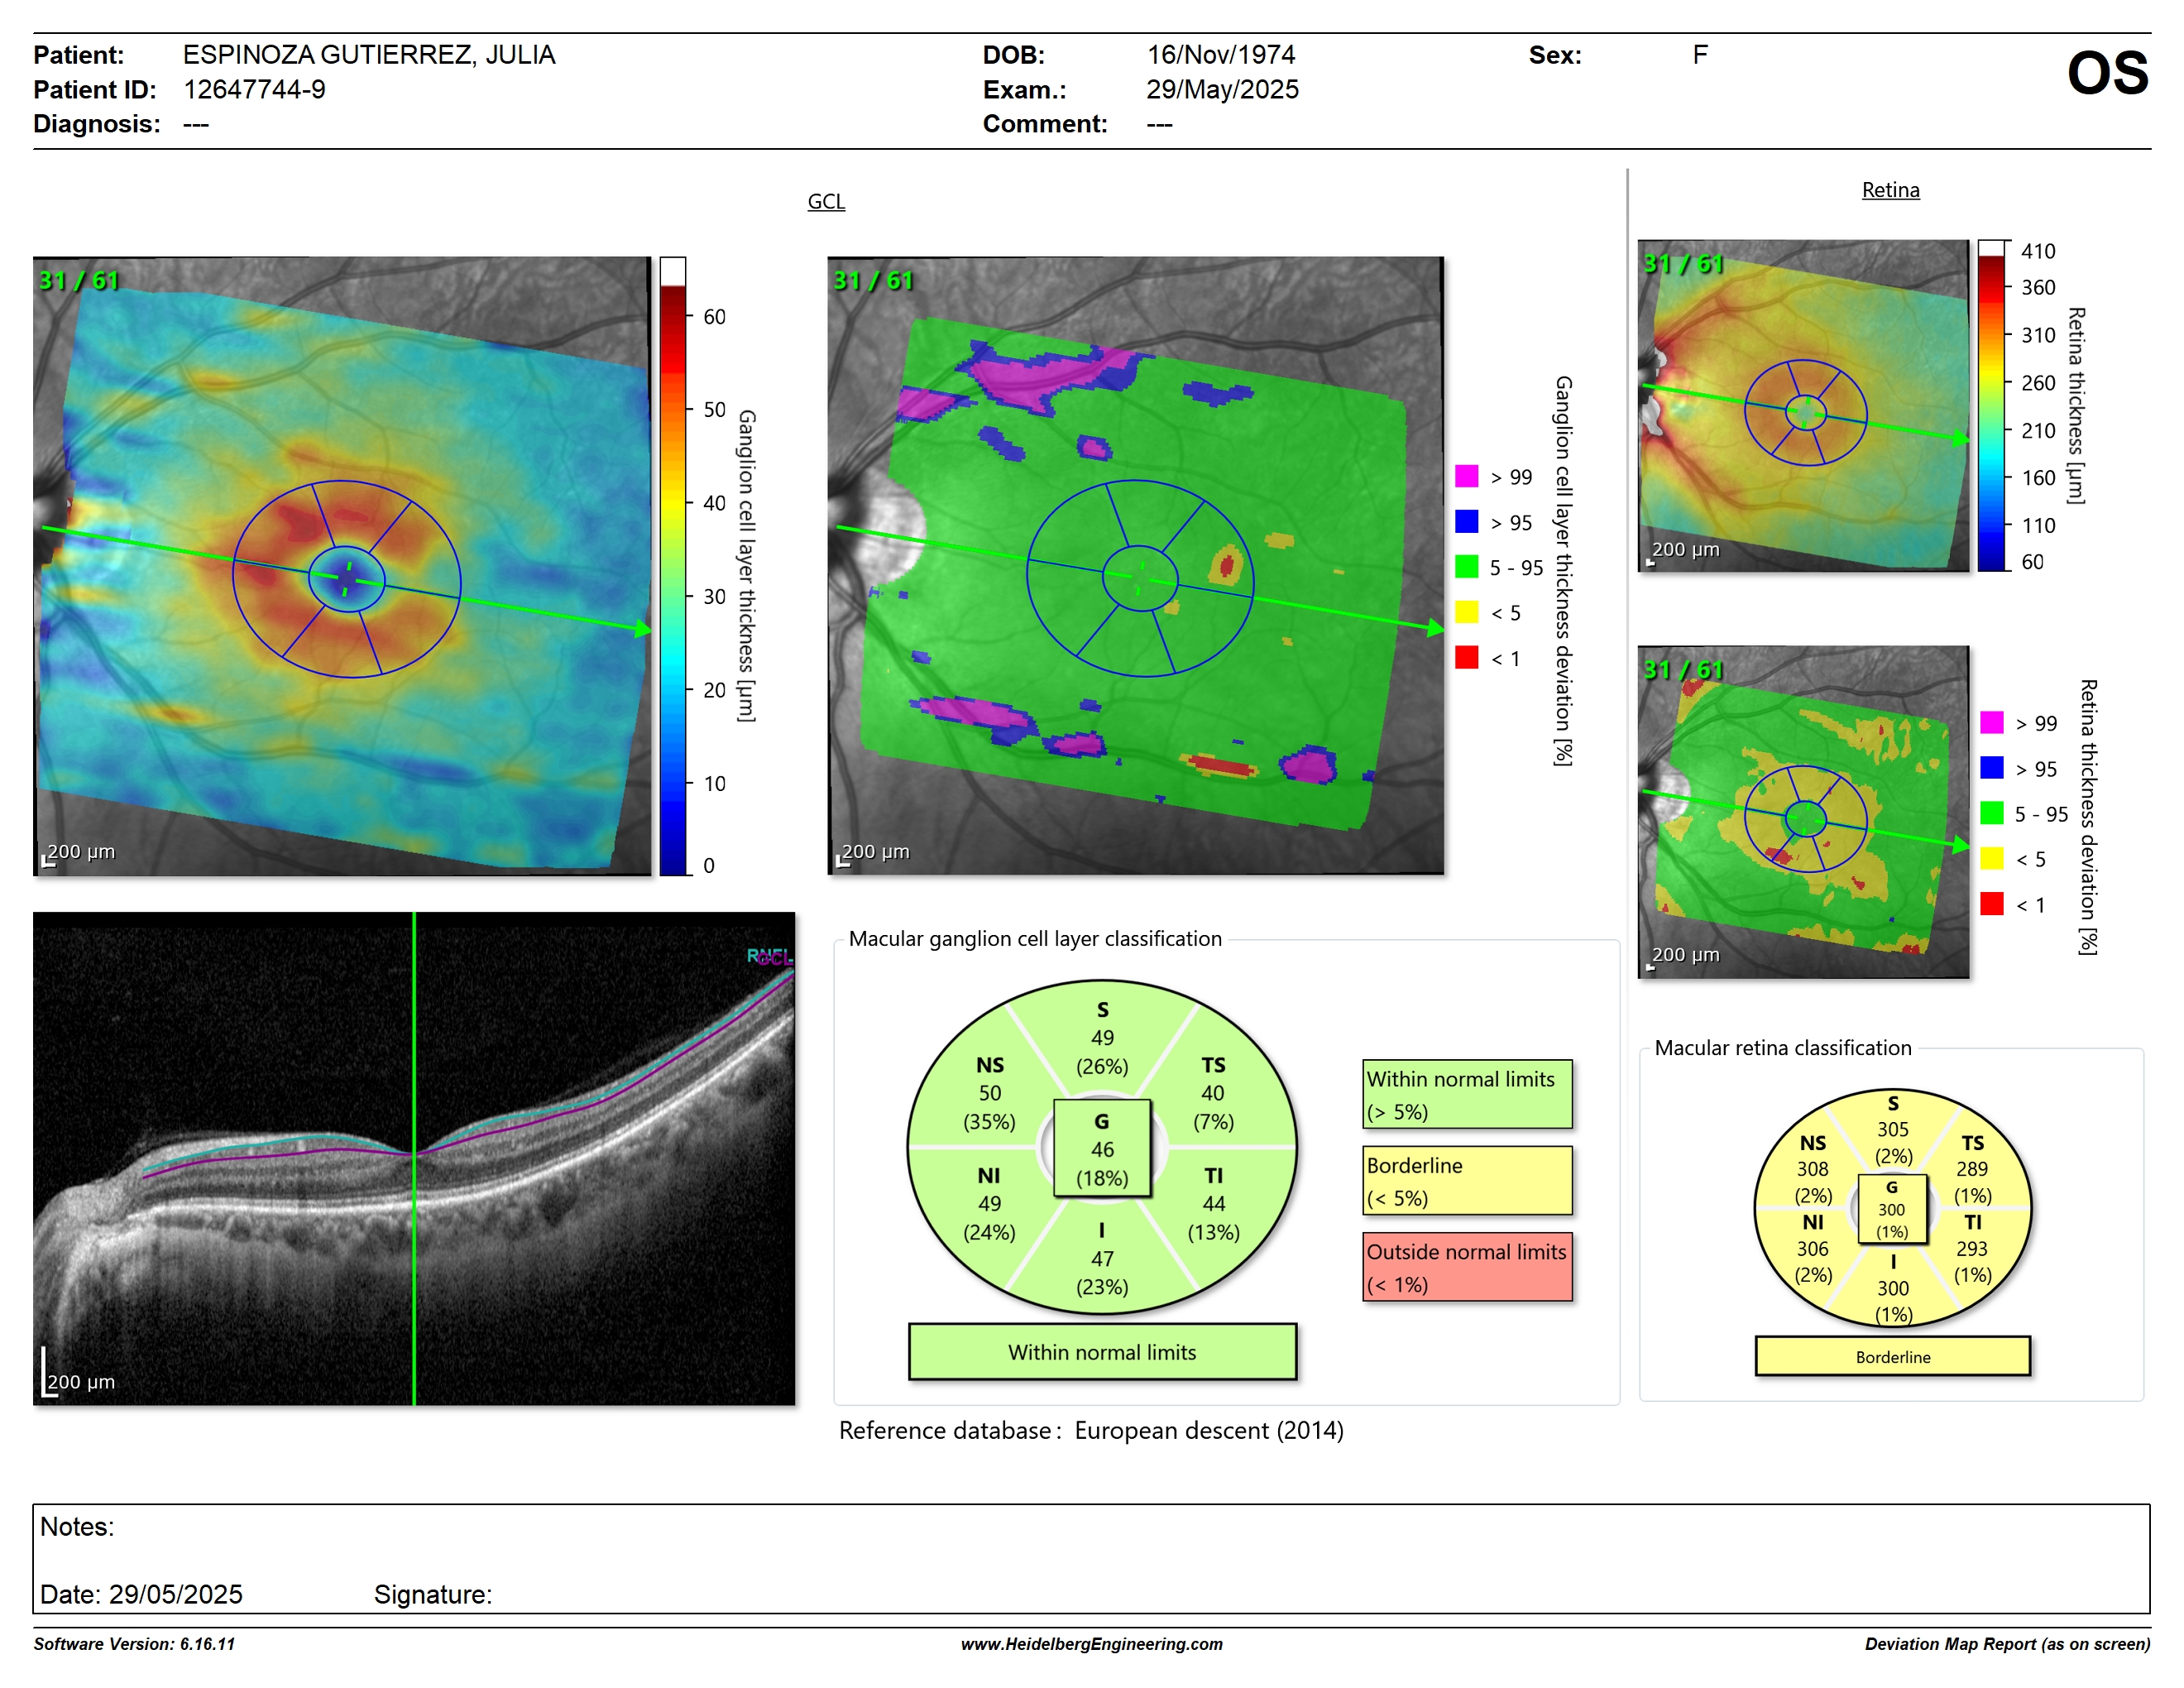The image size is (2184, 1688).
Task: Click the Software Version: 6.16.11 footer
Action: [134, 1643]
